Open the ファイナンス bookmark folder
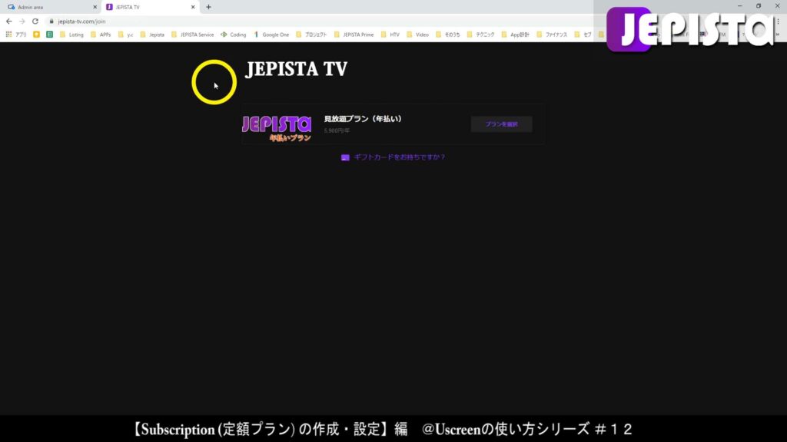The height and width of the screenshot is (442, 787). coord(552,35)
